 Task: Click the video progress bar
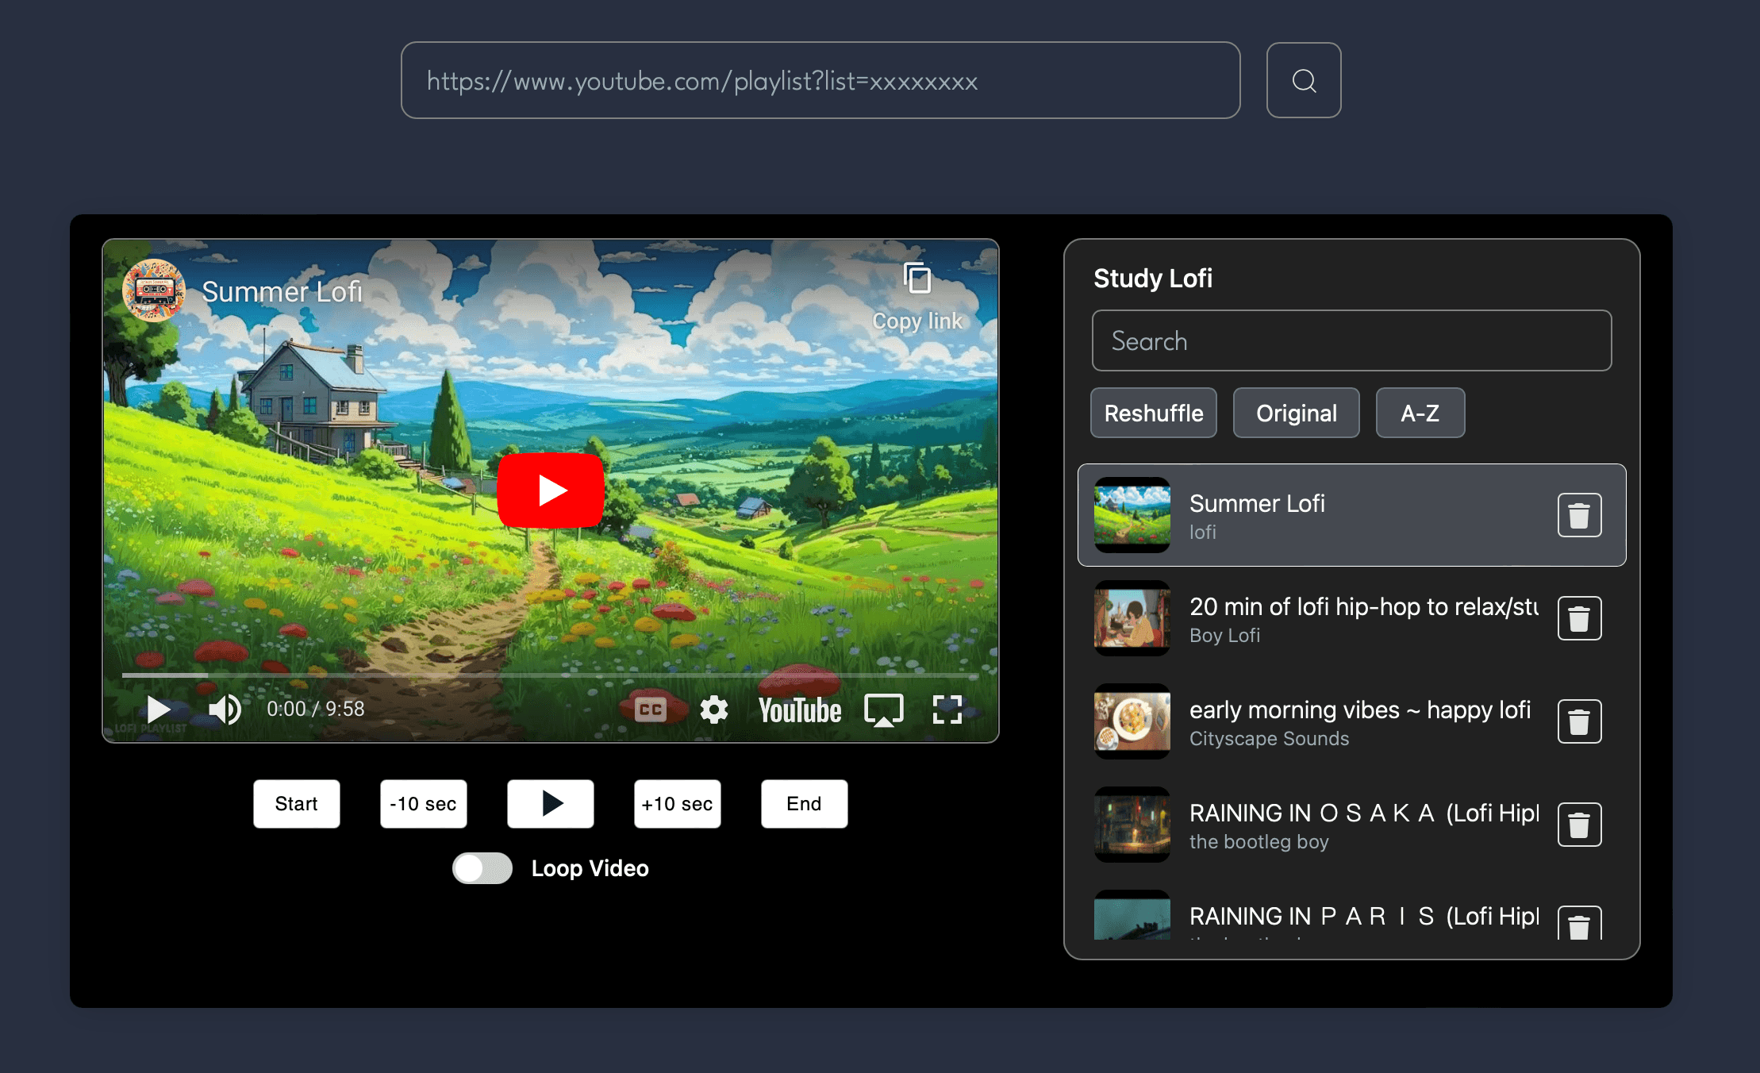[551, 675]
